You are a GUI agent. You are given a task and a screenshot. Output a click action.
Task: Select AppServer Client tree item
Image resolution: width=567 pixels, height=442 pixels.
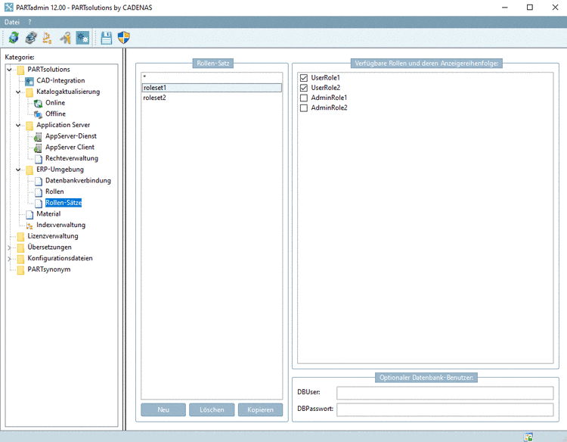[x=70, y=148]
